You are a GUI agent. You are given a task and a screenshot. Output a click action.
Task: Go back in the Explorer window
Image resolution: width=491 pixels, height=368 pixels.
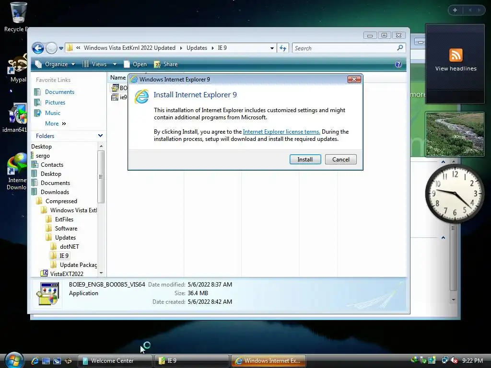38,48
